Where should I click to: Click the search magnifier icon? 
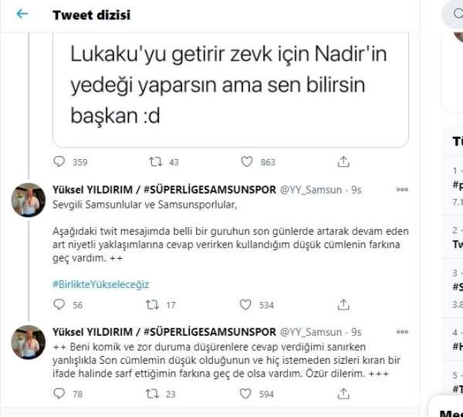click(453, 13)
